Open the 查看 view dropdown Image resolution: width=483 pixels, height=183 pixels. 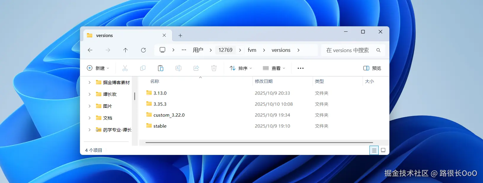[x=274, y=68]
